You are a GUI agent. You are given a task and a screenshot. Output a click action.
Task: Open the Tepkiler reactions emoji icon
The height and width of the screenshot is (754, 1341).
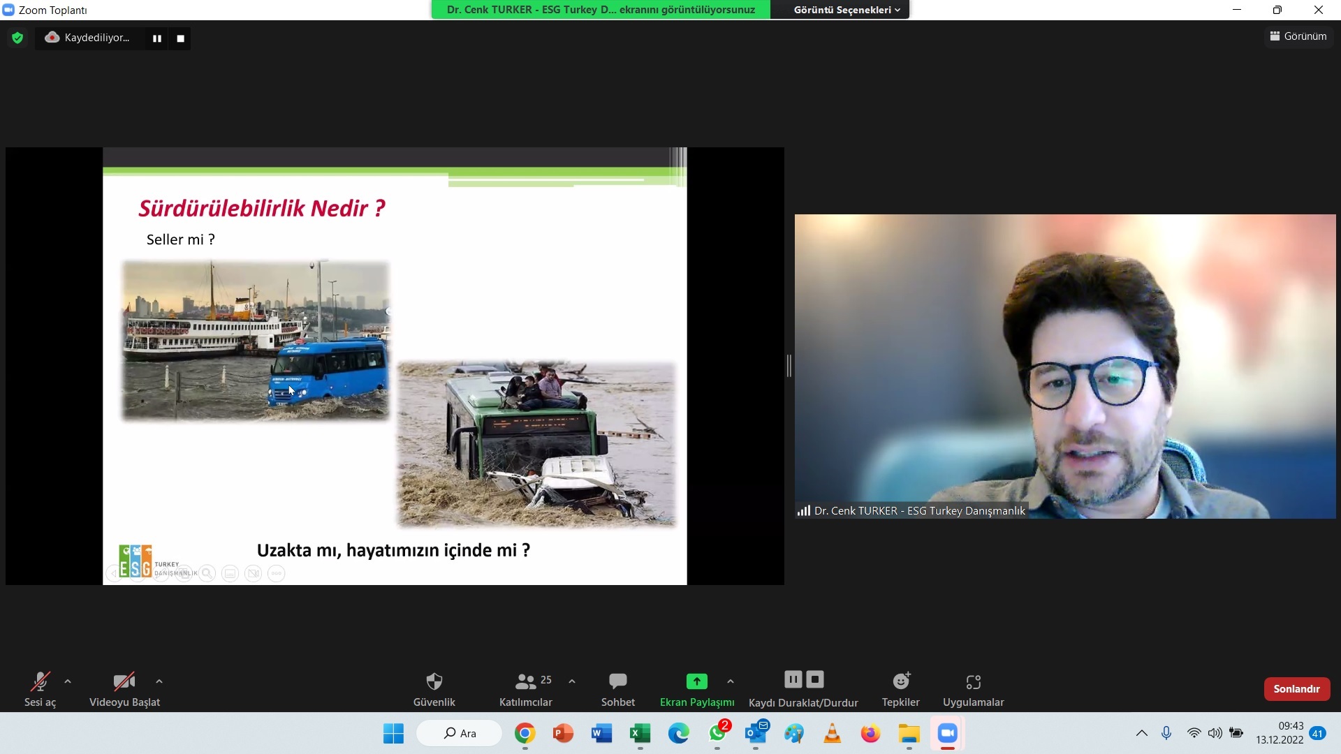pos(901,681)
